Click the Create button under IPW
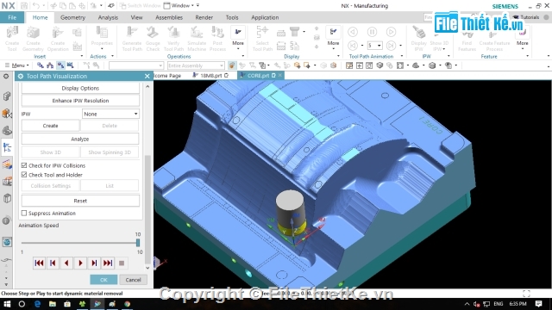 (x=50, y=126)
